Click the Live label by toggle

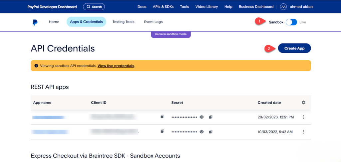303,22
